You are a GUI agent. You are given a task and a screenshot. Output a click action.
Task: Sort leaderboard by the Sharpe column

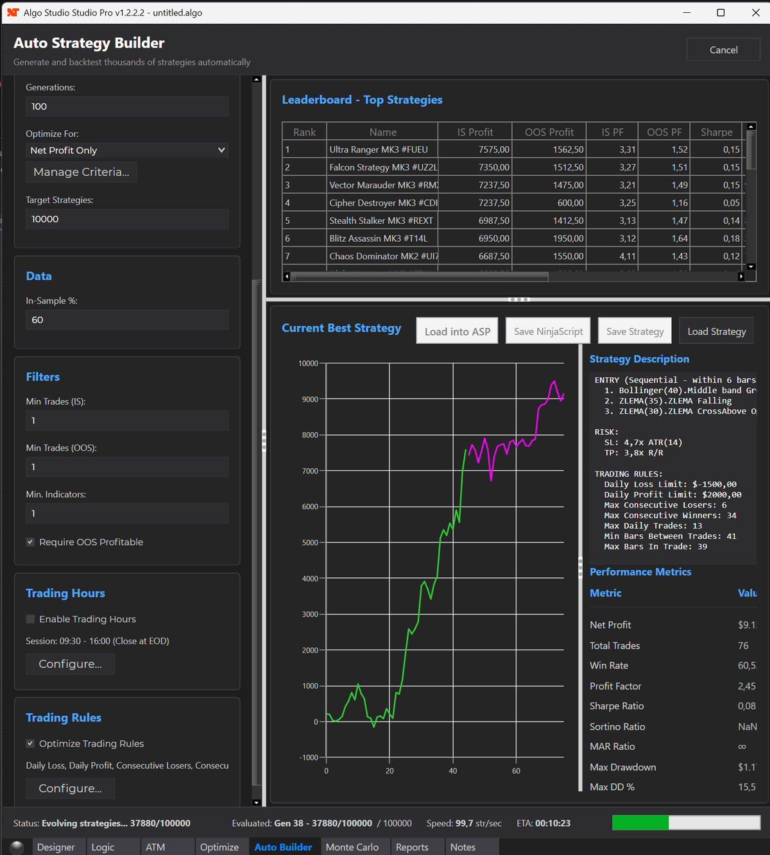(716, 132)
